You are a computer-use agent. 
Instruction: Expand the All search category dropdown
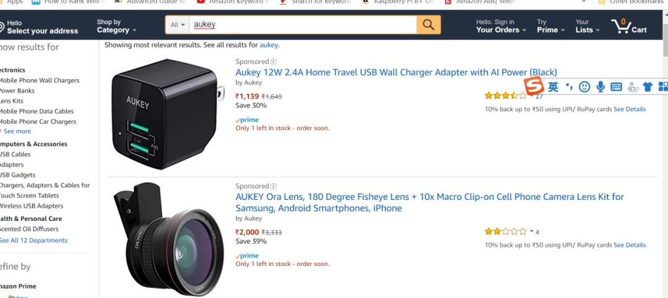tap(178, 25)
